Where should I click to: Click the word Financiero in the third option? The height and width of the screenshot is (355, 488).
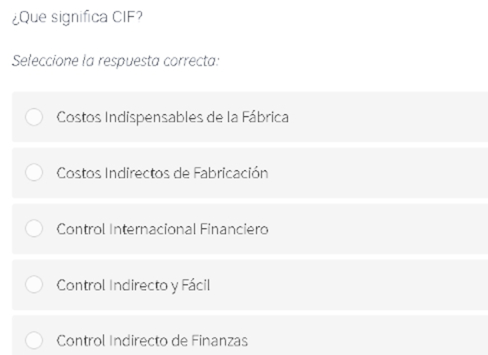click(x=234, y=229)
